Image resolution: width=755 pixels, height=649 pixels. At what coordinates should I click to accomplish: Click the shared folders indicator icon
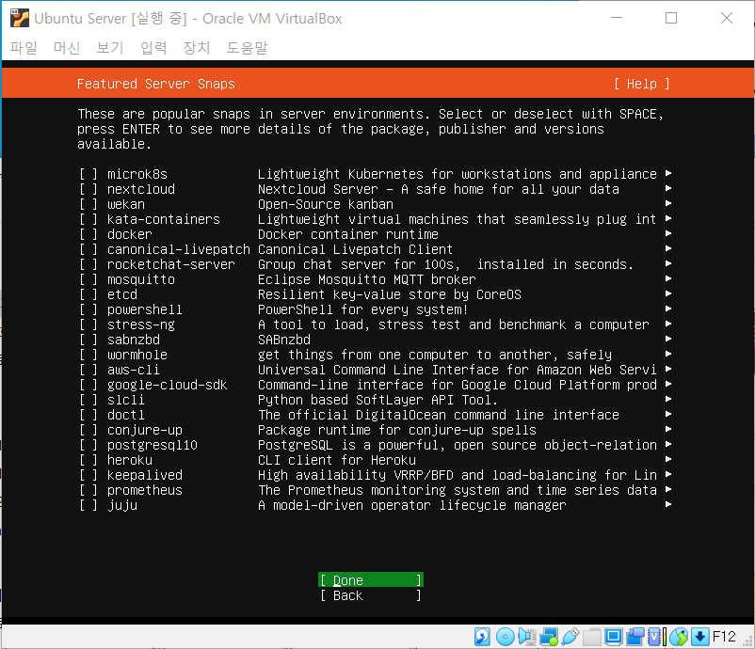click(592, 637)
